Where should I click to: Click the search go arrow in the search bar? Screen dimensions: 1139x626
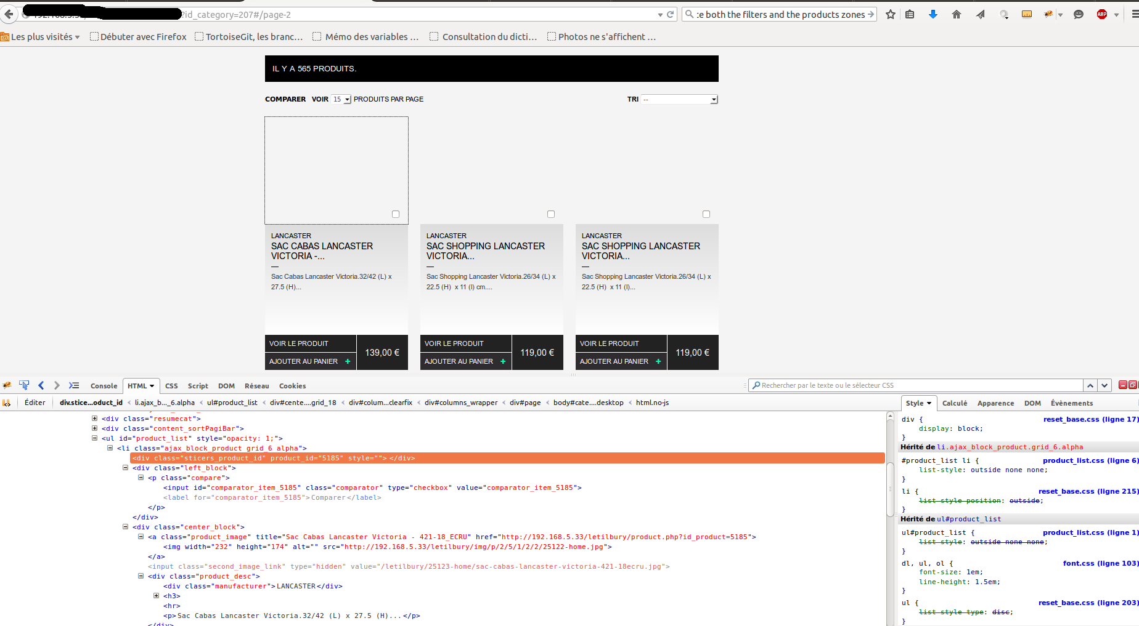[871, 14]
